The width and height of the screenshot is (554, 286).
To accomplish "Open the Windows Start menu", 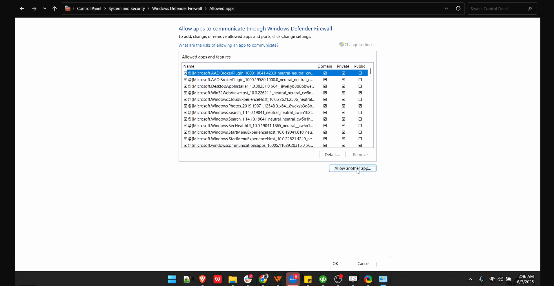I will pyautogui.click(x=172, y=279).
